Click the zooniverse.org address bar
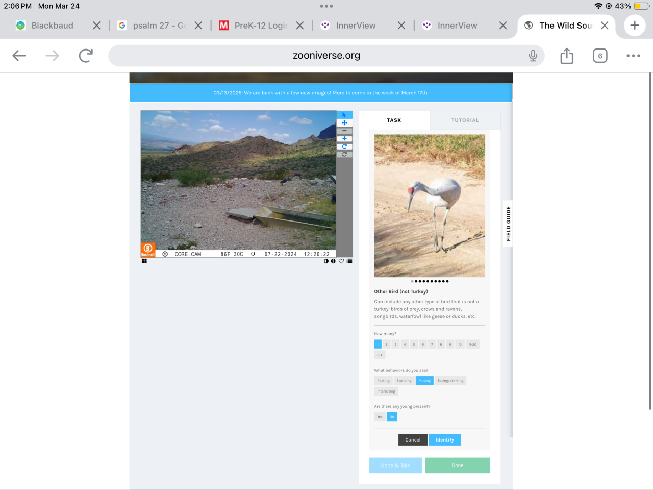653x490 pixels. coord(326,56)
